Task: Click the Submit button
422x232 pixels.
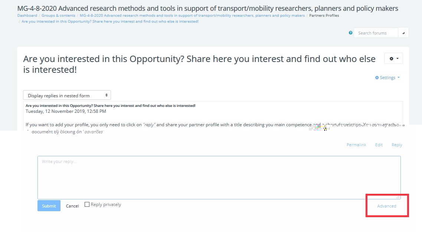Action: click(49, 206)
